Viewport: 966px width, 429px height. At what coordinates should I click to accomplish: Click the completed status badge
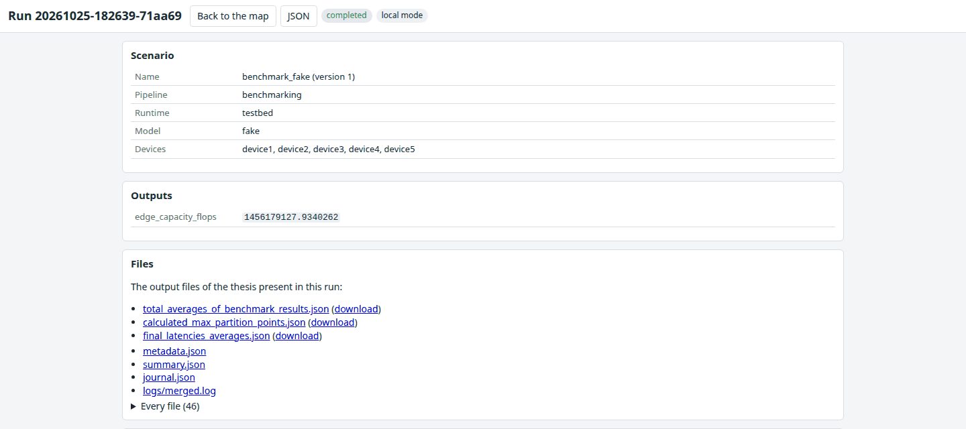coord(347,15)
